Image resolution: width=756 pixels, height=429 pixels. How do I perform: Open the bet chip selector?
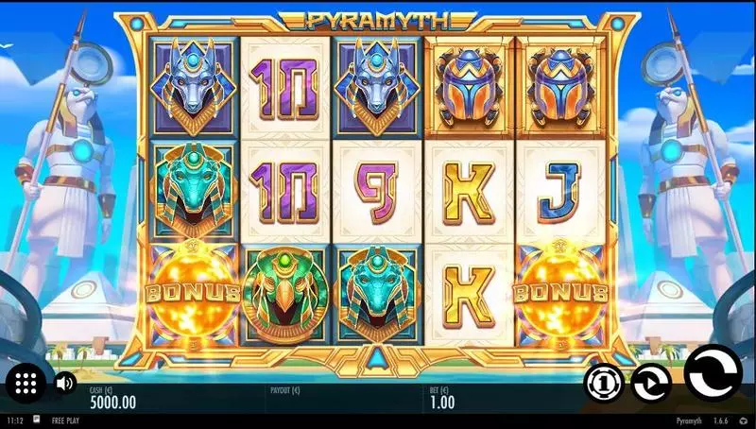click(x=604, y=384)
